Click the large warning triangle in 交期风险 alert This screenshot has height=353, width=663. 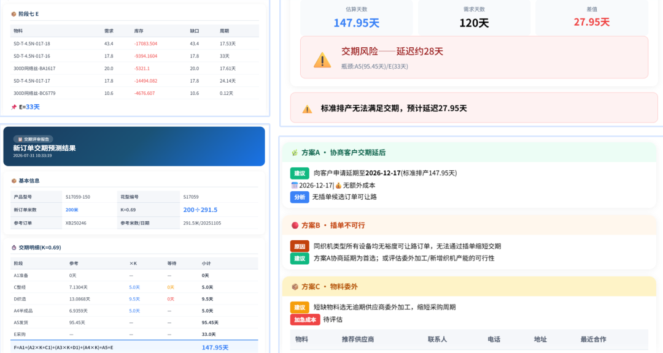click(322, 60)
